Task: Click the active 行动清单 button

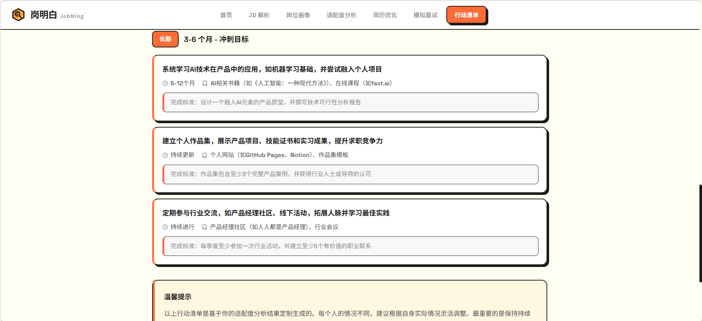Action: pyautogui.click(x=466, y=15)
